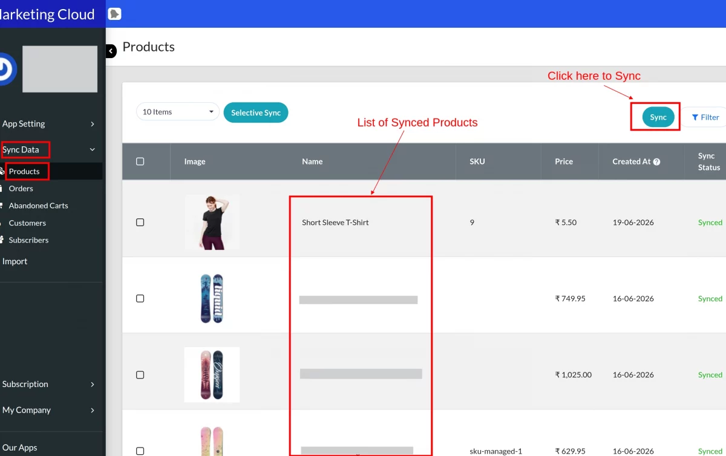726x456 pixels.
Task: Open the blue snowboard thumbnail
Action: pos(212,298)
